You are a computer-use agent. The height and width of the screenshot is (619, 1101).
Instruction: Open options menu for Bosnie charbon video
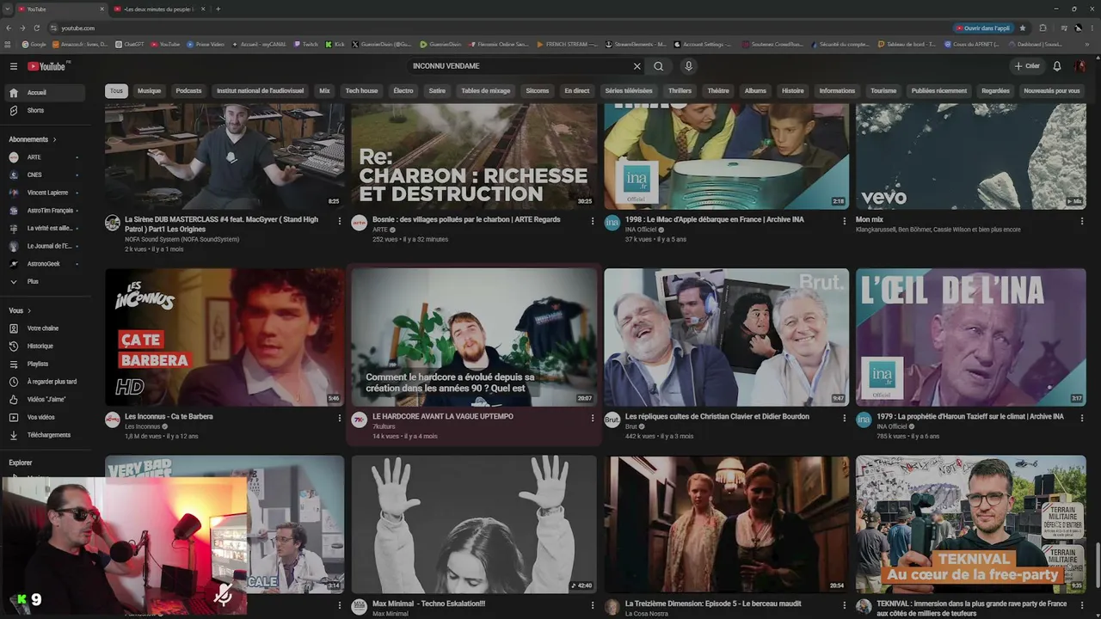(x=592, y=221)
